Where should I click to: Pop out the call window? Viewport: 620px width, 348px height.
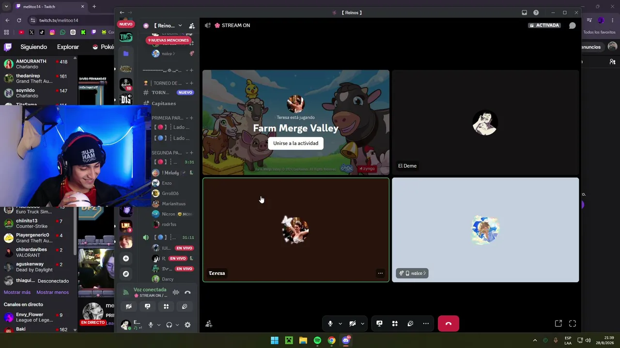click(558, 323)
